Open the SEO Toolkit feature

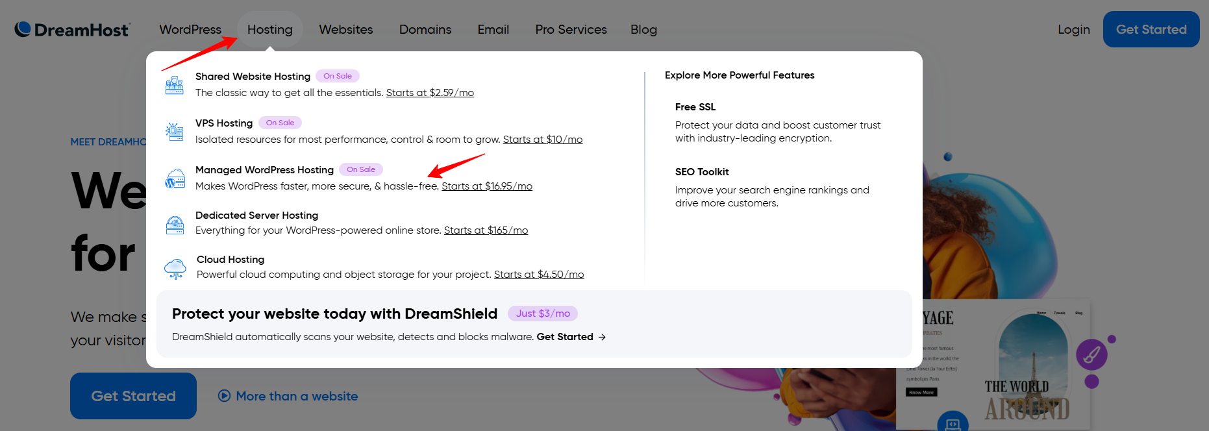[x=702, y=172]
